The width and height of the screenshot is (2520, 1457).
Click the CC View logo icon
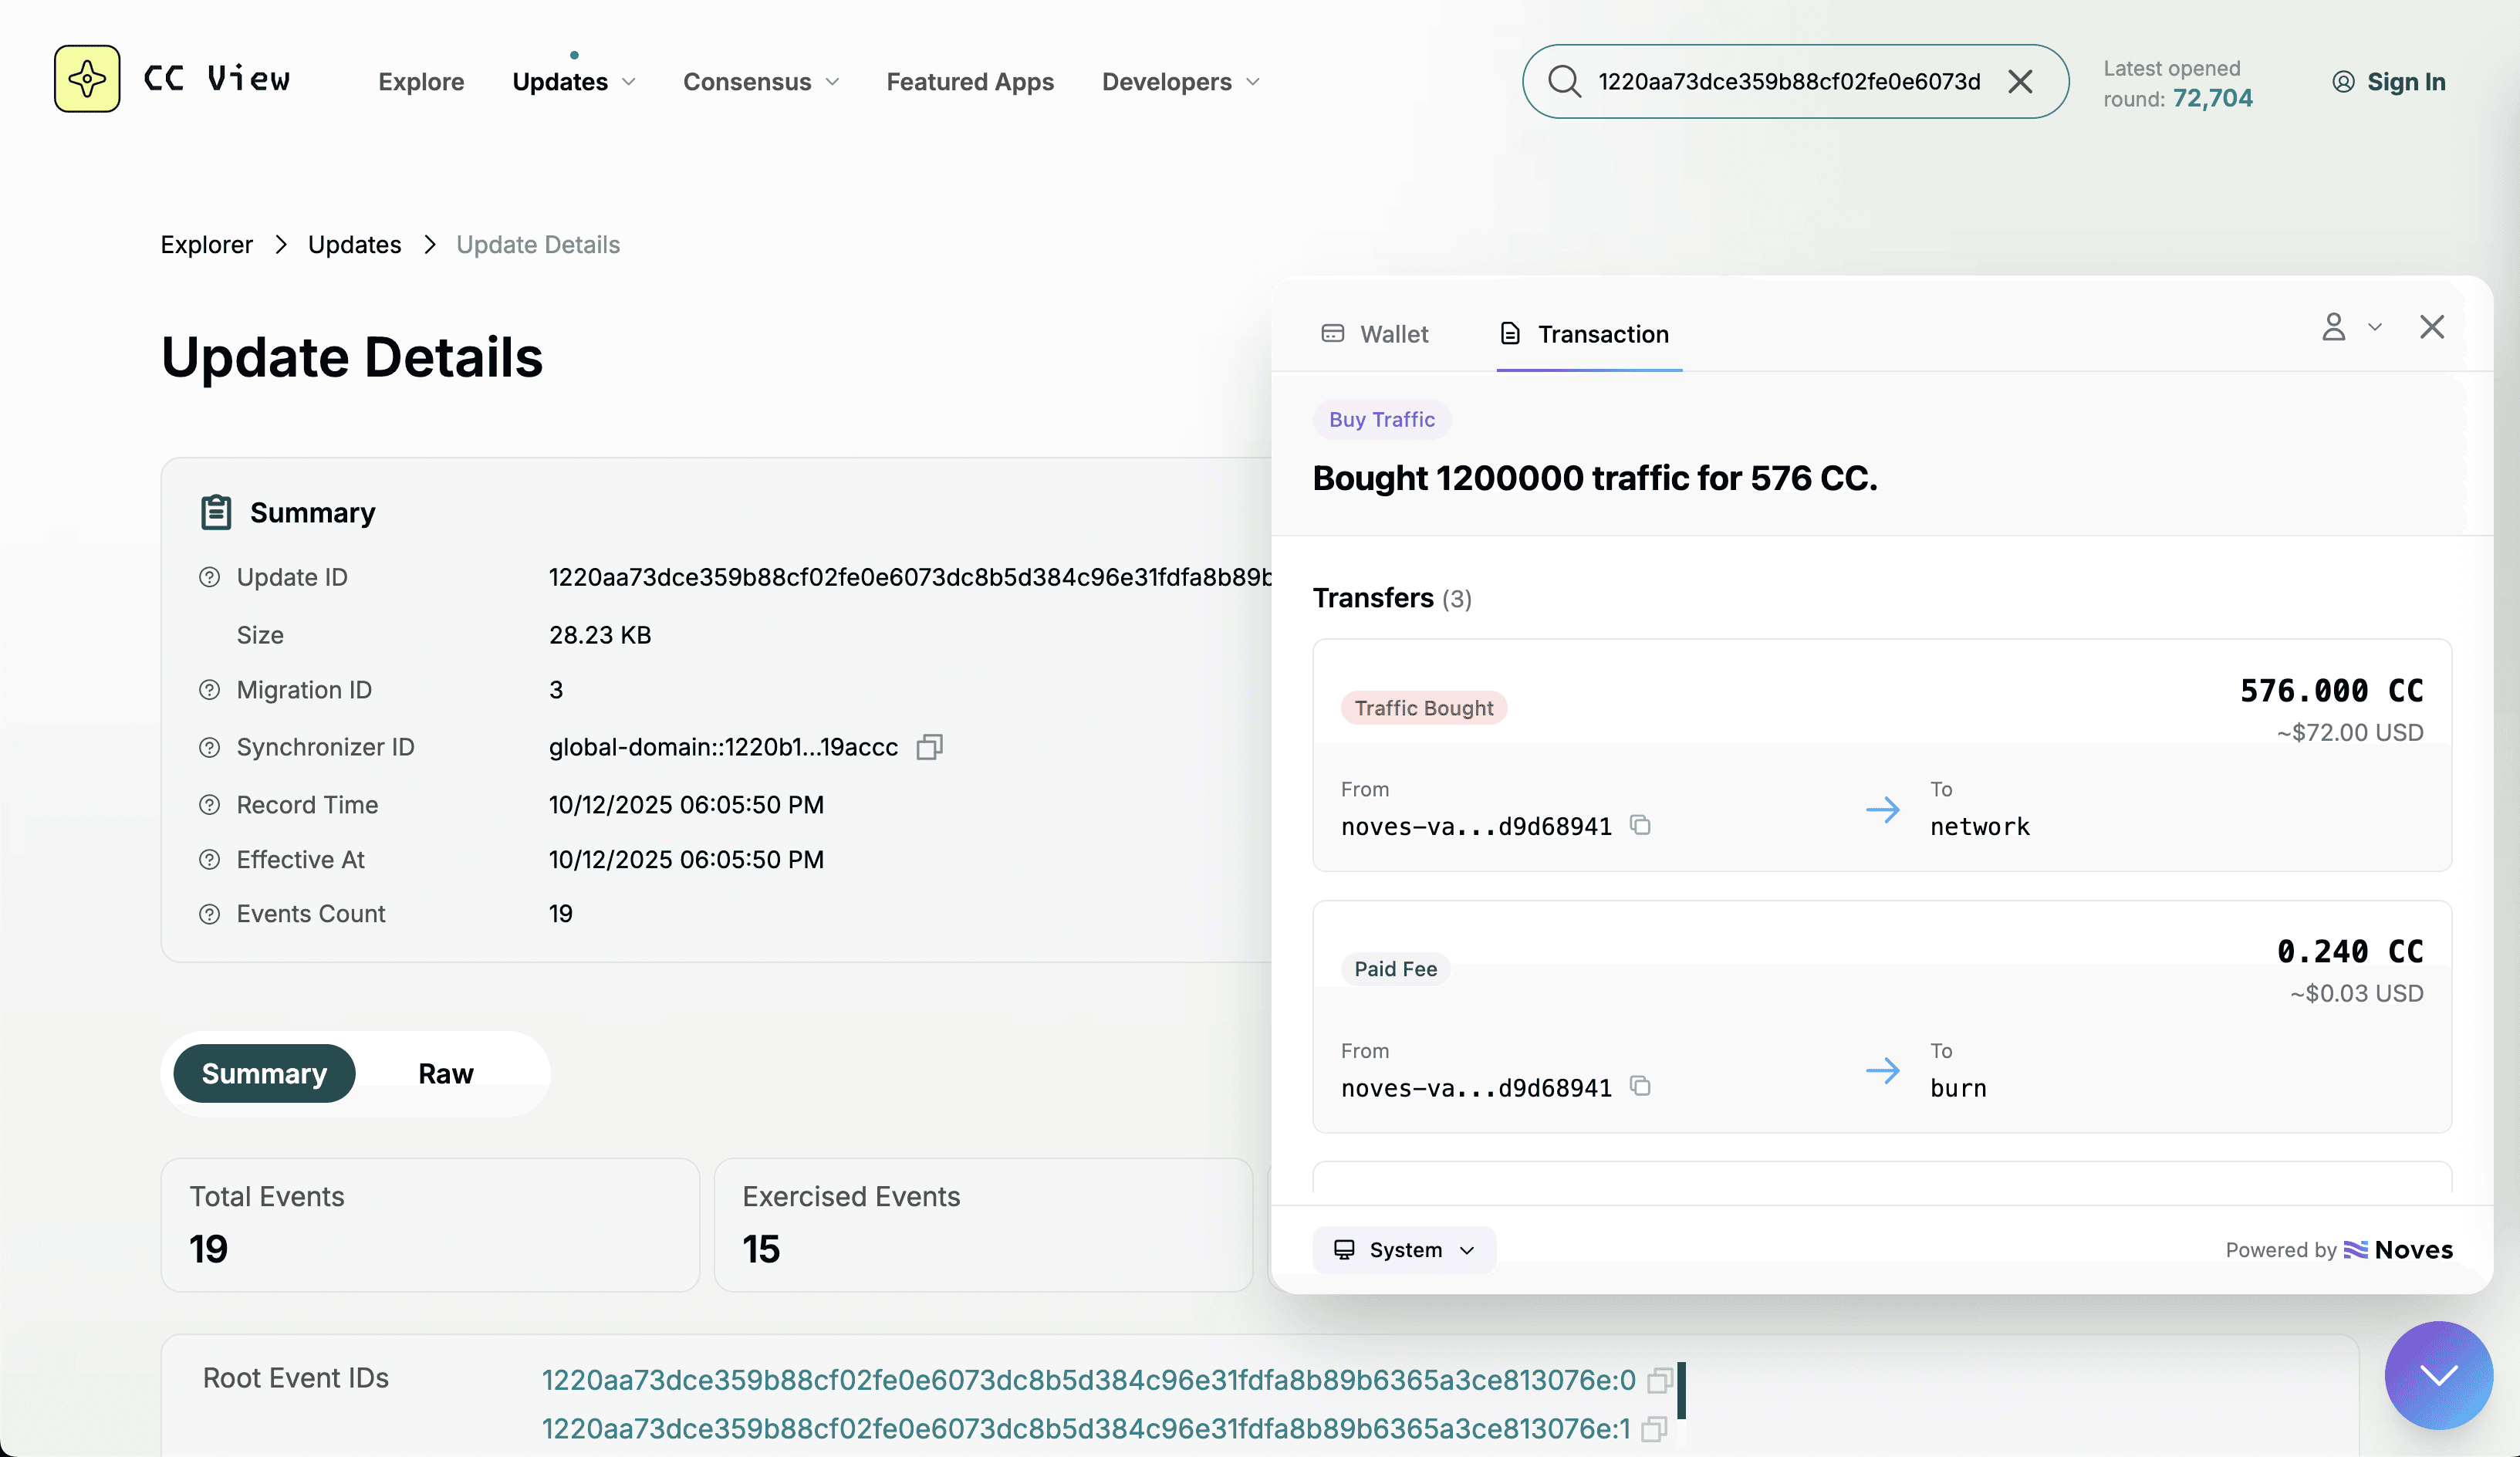click(x=87, y=79)
